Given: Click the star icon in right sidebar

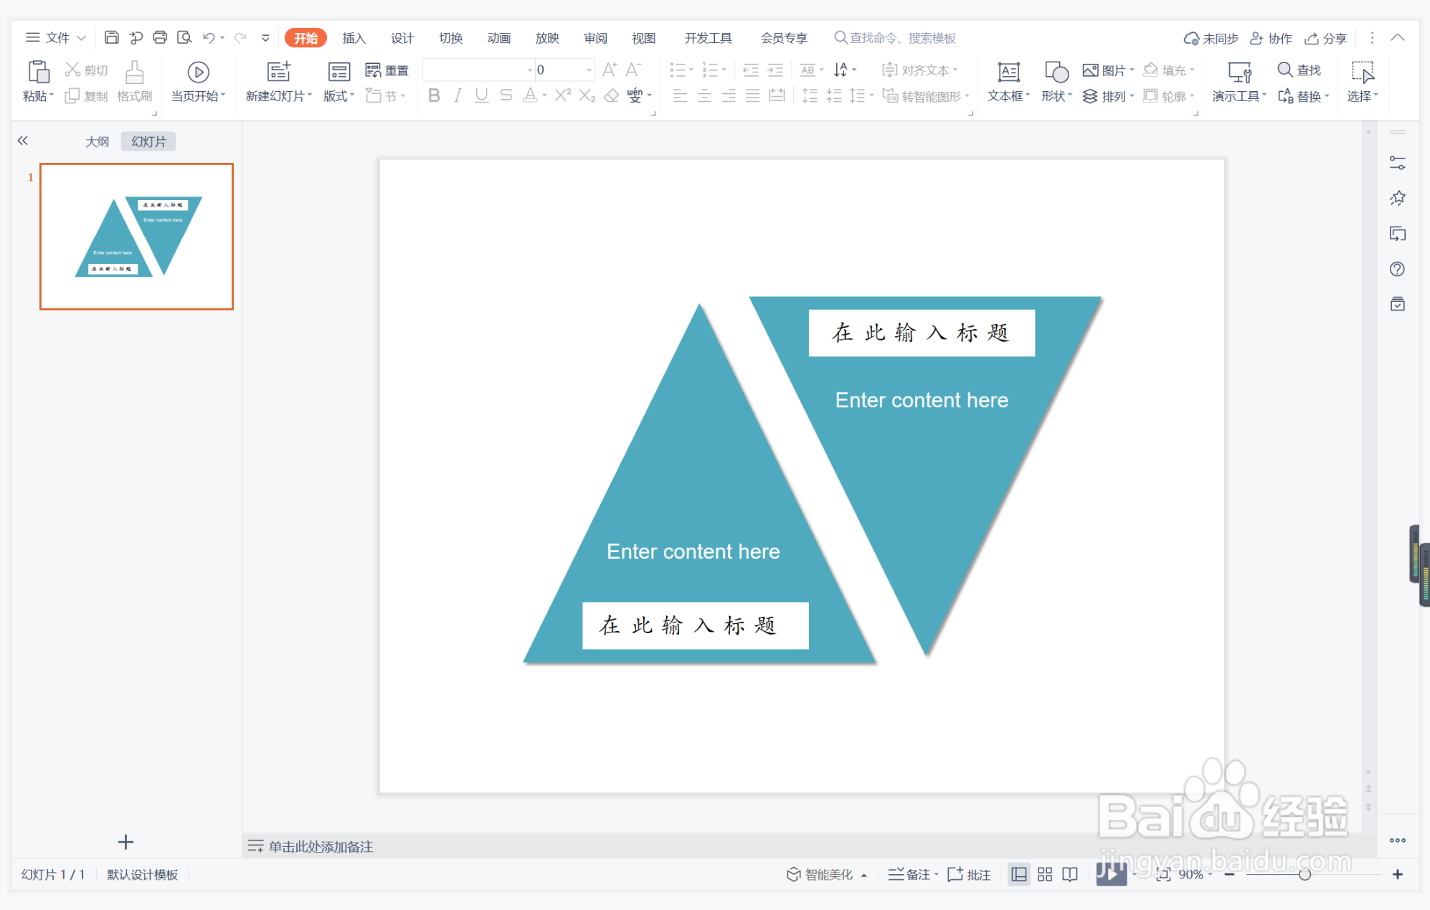Looking at the screenshot, I should [1397, 198].
